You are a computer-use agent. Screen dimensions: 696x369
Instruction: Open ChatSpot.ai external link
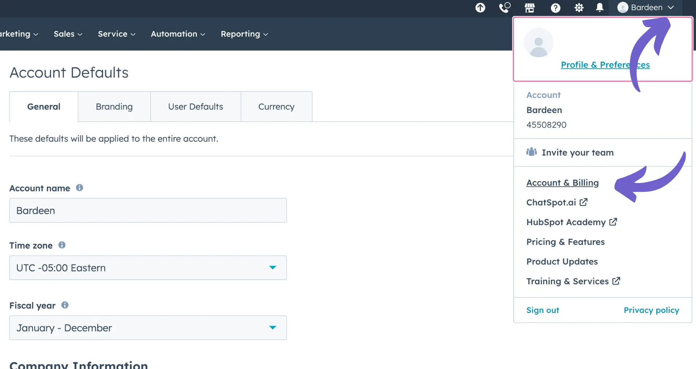click(x=557, y=202)
